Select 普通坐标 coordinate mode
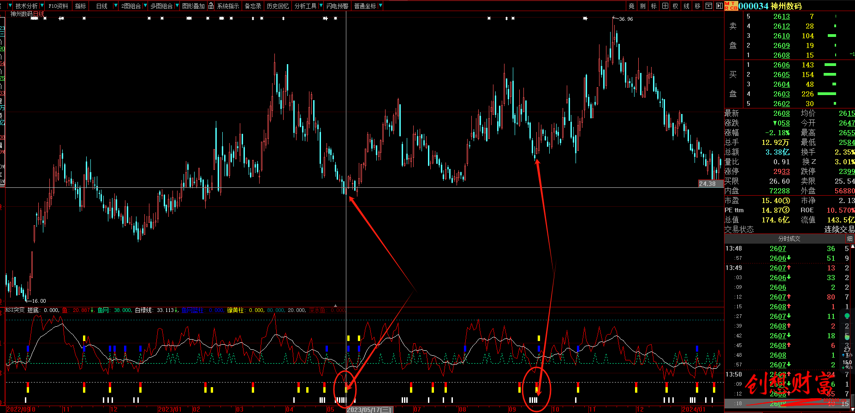This screenshot has height=413, width=855. 365,6
